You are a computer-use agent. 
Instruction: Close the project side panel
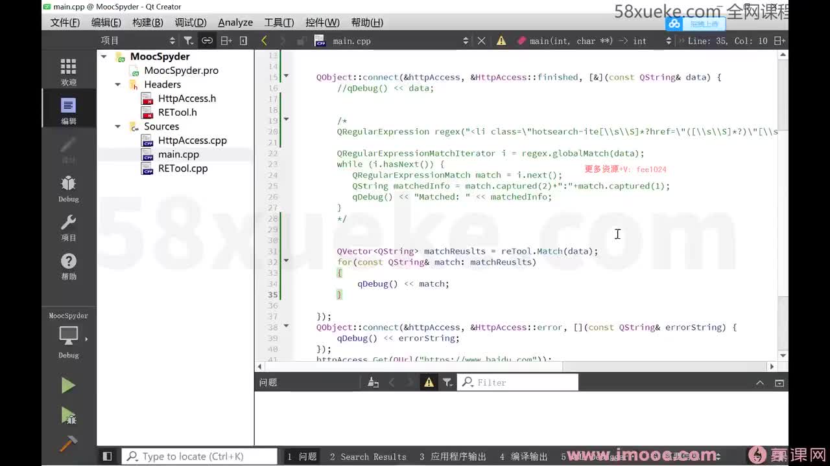[x=244, y=40]
